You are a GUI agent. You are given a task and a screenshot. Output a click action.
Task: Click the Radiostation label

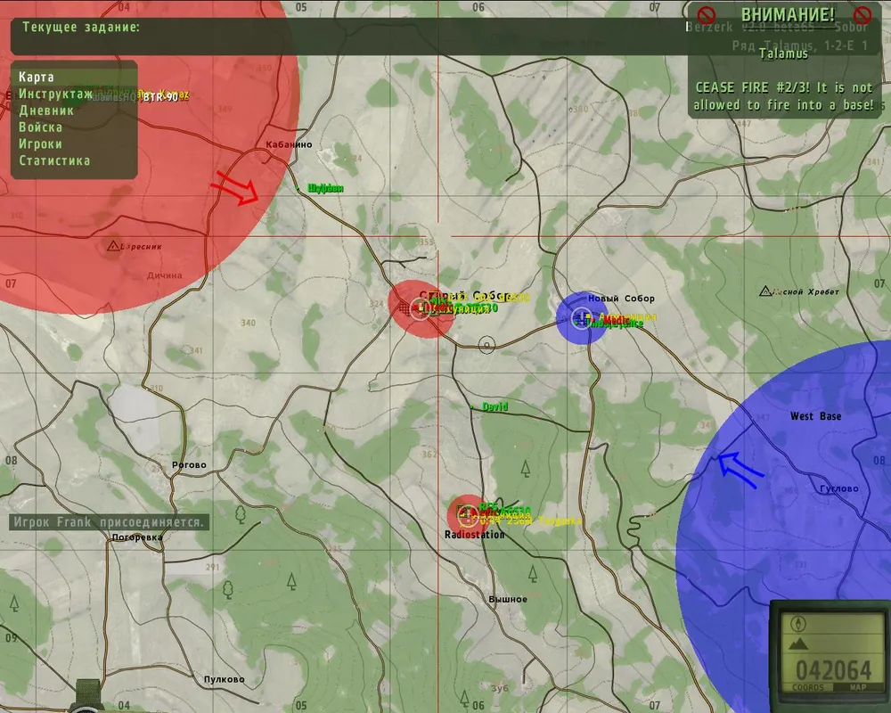(x=475, y=535)
